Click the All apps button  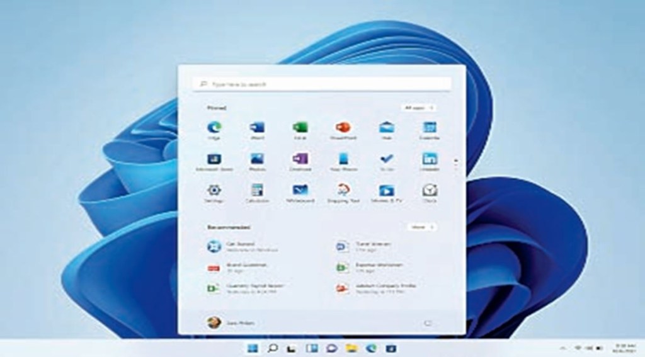[419, 108]
